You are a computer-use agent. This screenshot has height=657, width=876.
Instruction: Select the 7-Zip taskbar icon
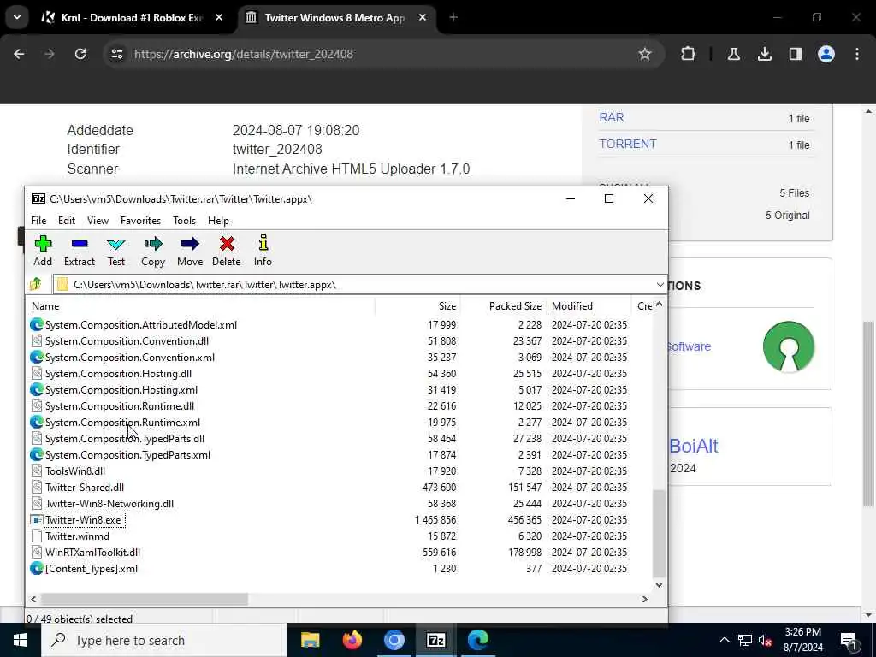click(435, 640)
